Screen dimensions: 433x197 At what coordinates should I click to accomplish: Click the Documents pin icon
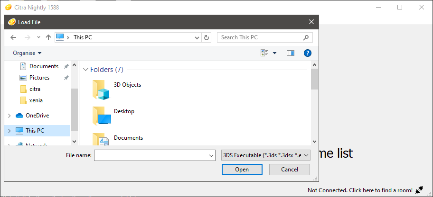[x=66, y=66]
